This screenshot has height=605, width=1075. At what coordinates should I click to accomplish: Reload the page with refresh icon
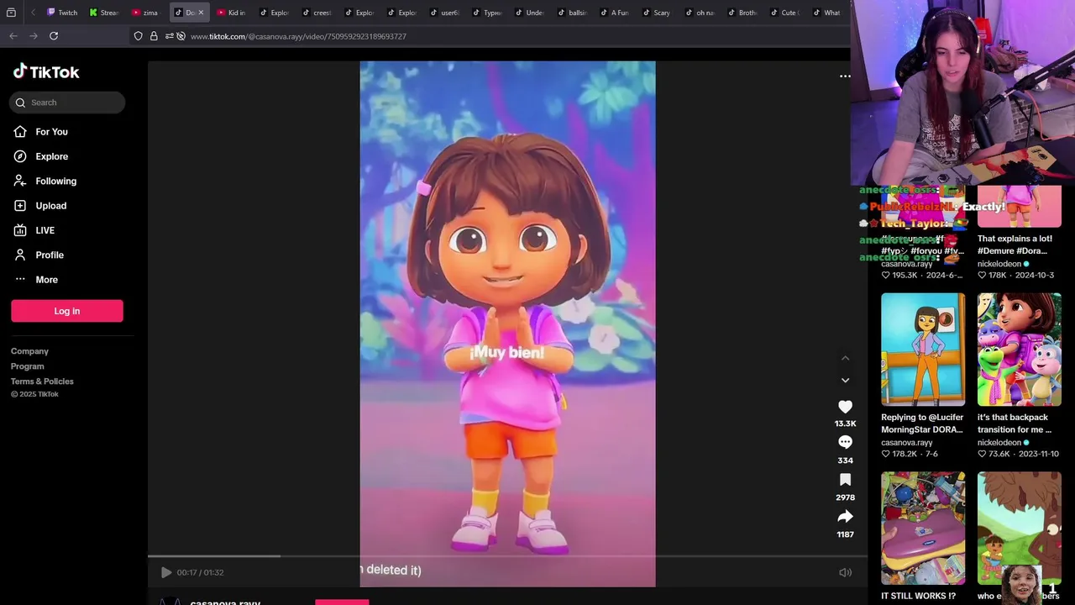54,36
